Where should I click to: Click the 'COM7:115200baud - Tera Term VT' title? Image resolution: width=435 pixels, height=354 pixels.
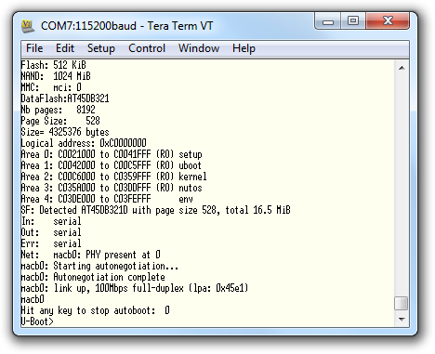tap(127, 26)
